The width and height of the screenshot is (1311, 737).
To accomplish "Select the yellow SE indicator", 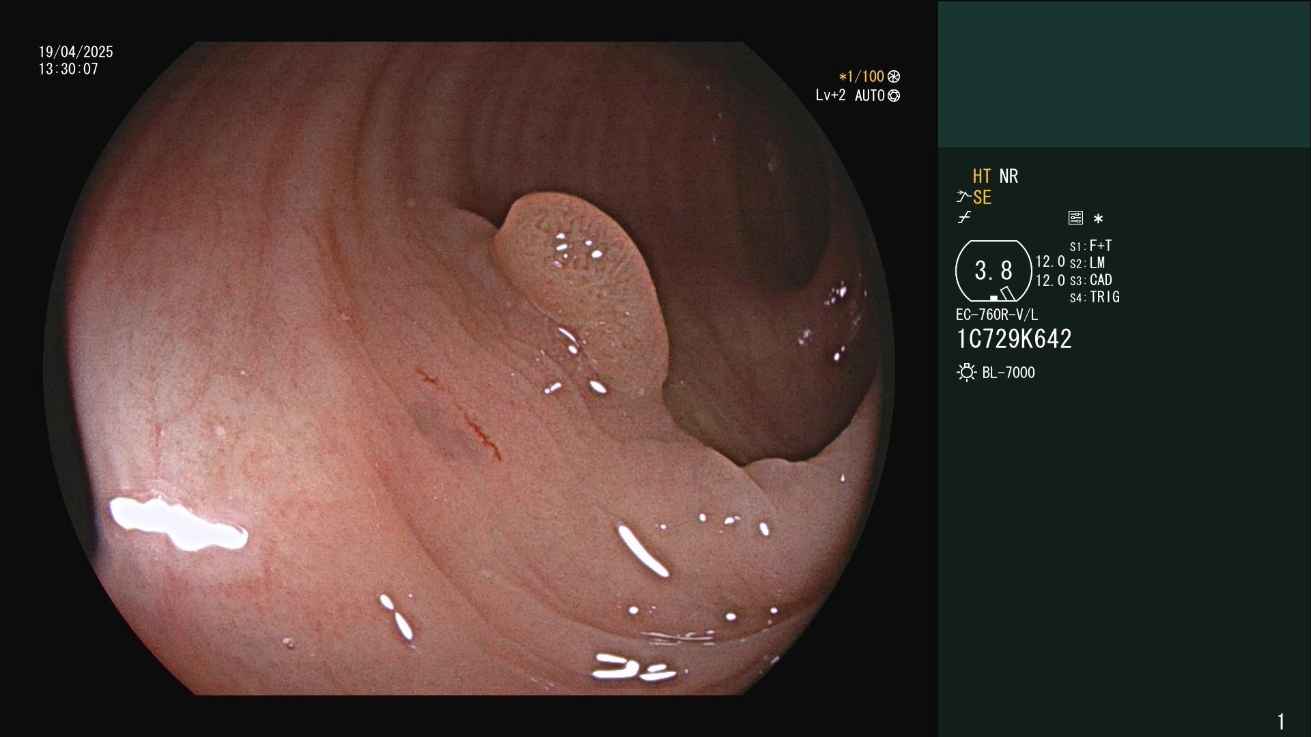I will click(x=982, y=198).
